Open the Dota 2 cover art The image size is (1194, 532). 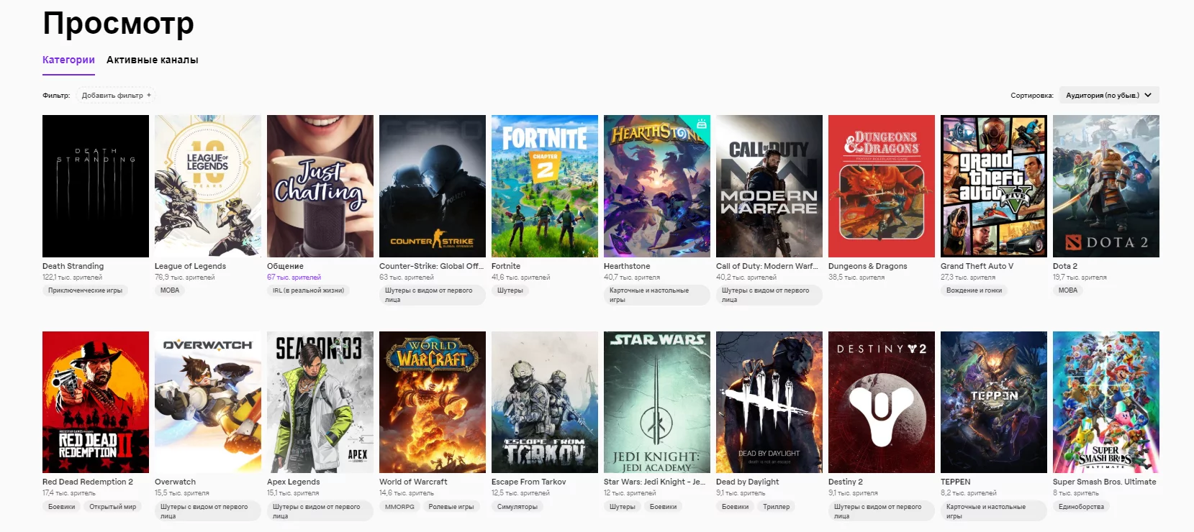1106,186
